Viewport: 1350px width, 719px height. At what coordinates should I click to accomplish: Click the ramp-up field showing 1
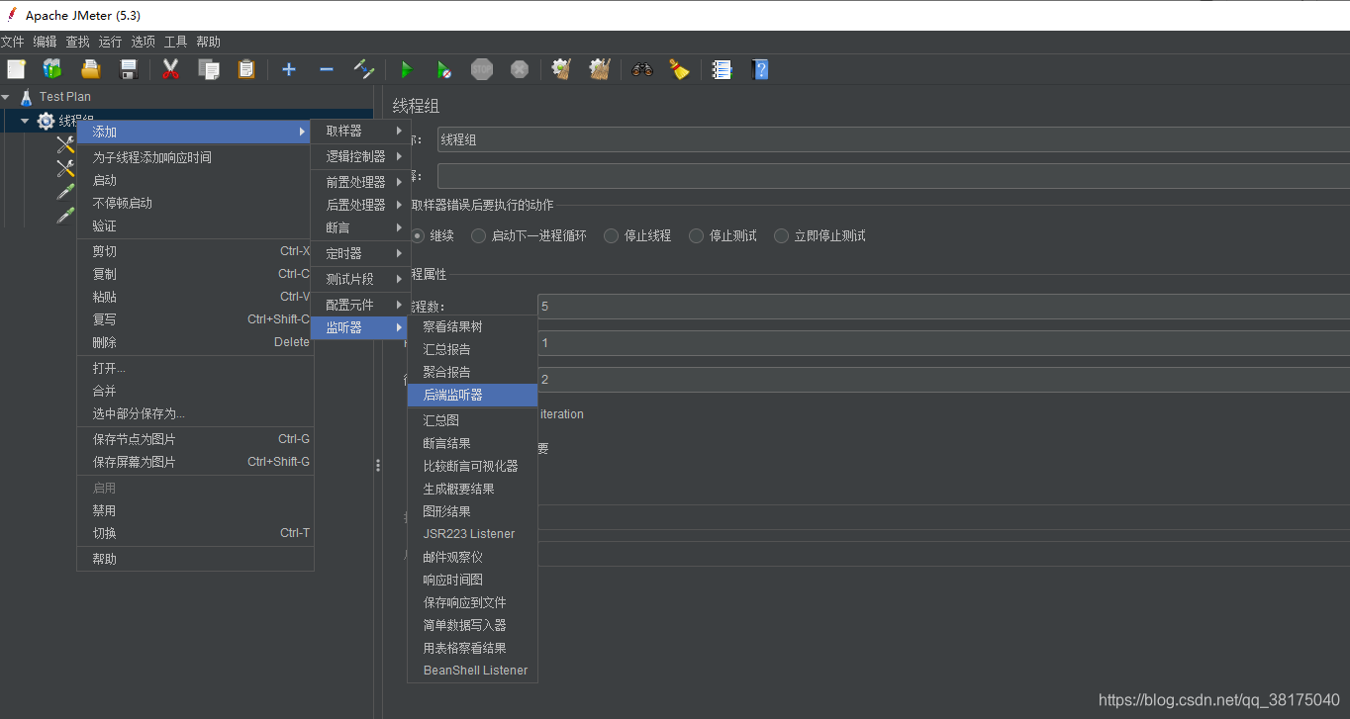pos(943,343)
